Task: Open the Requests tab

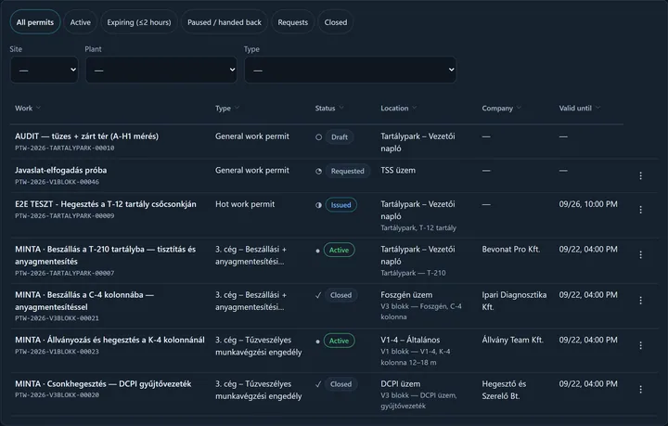Action: point(292,22)
